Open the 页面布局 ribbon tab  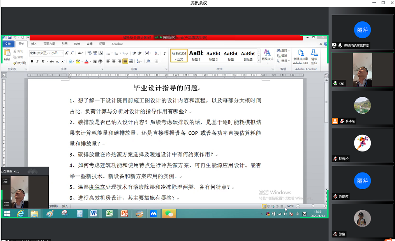49,44
